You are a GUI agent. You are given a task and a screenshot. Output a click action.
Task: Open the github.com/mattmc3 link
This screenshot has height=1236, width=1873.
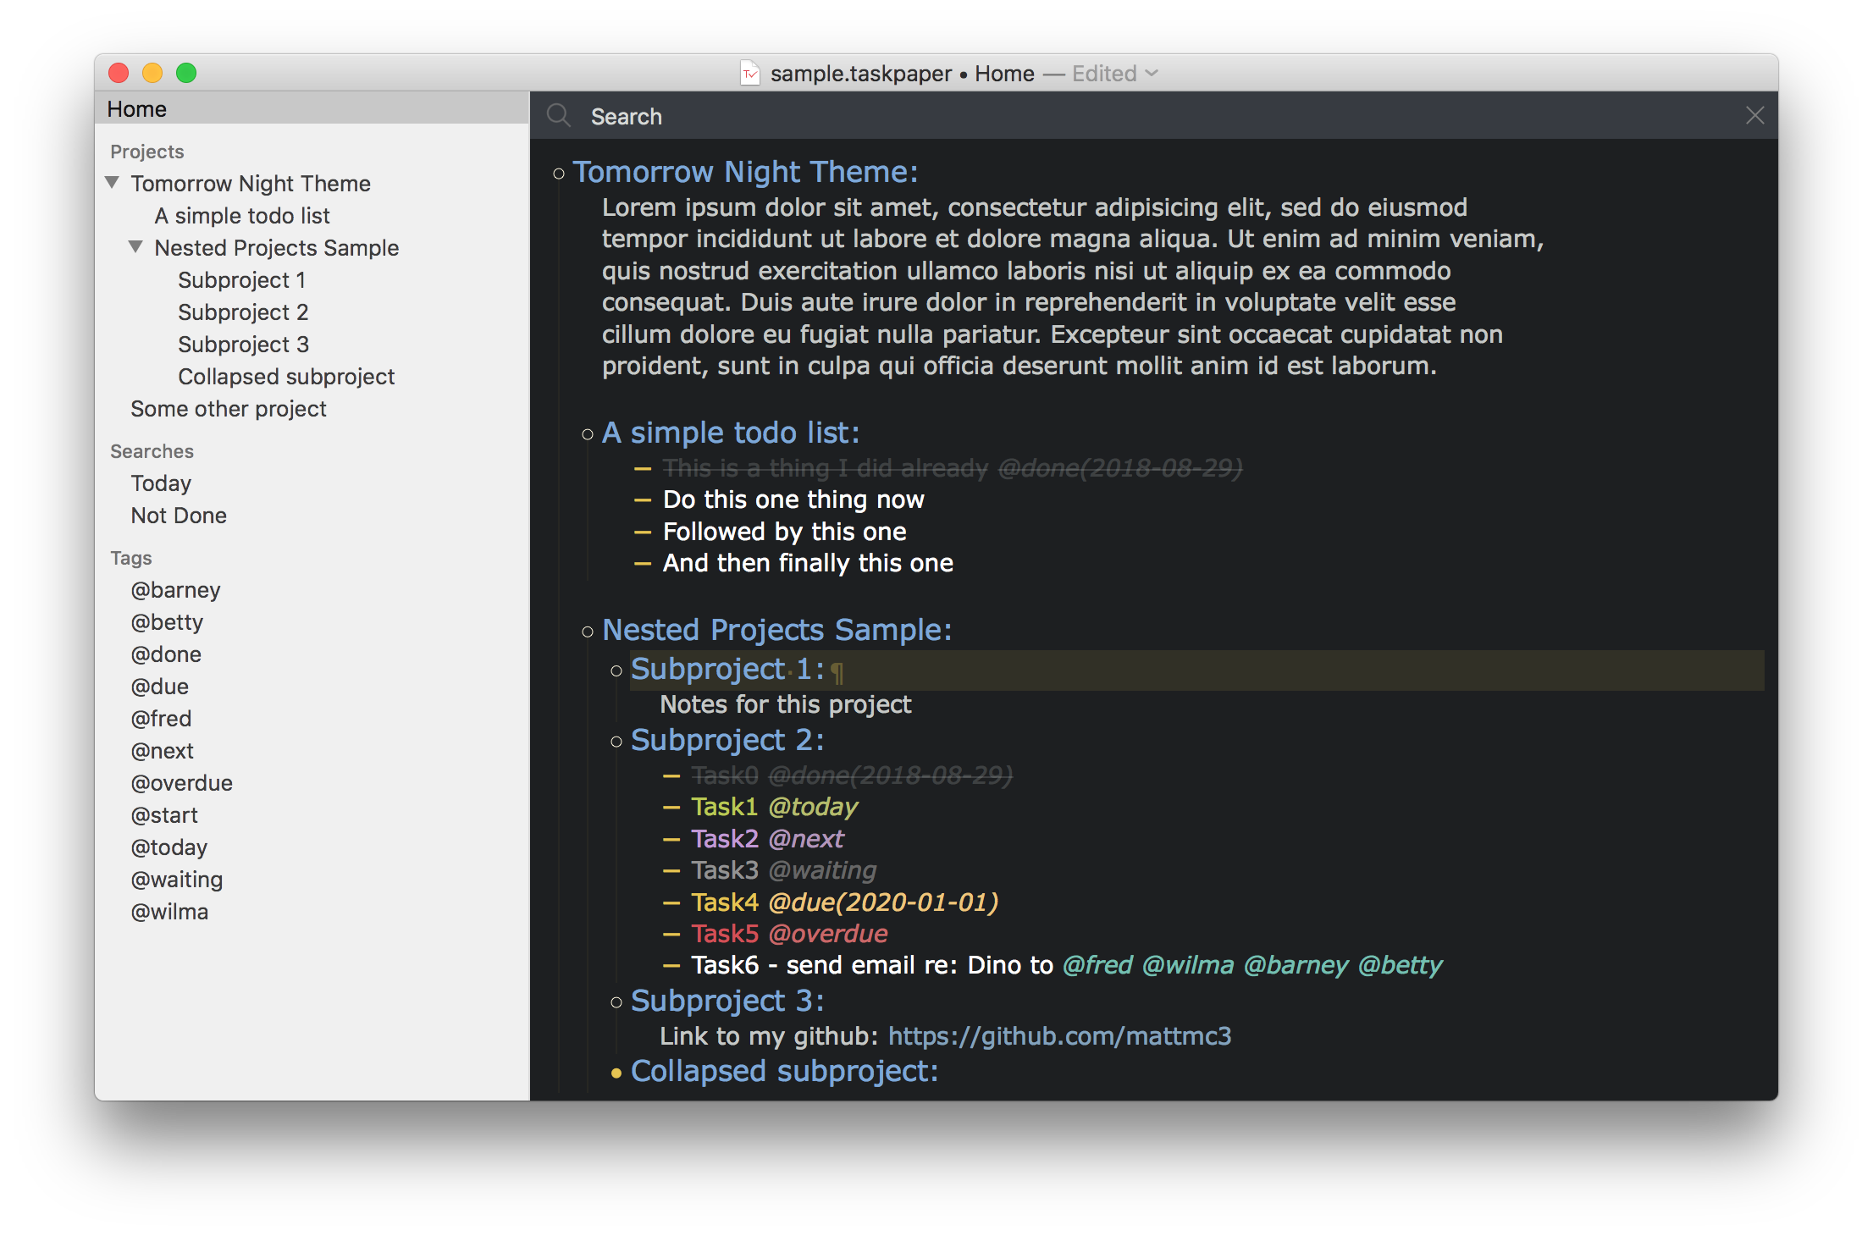pos(1059,1036)
